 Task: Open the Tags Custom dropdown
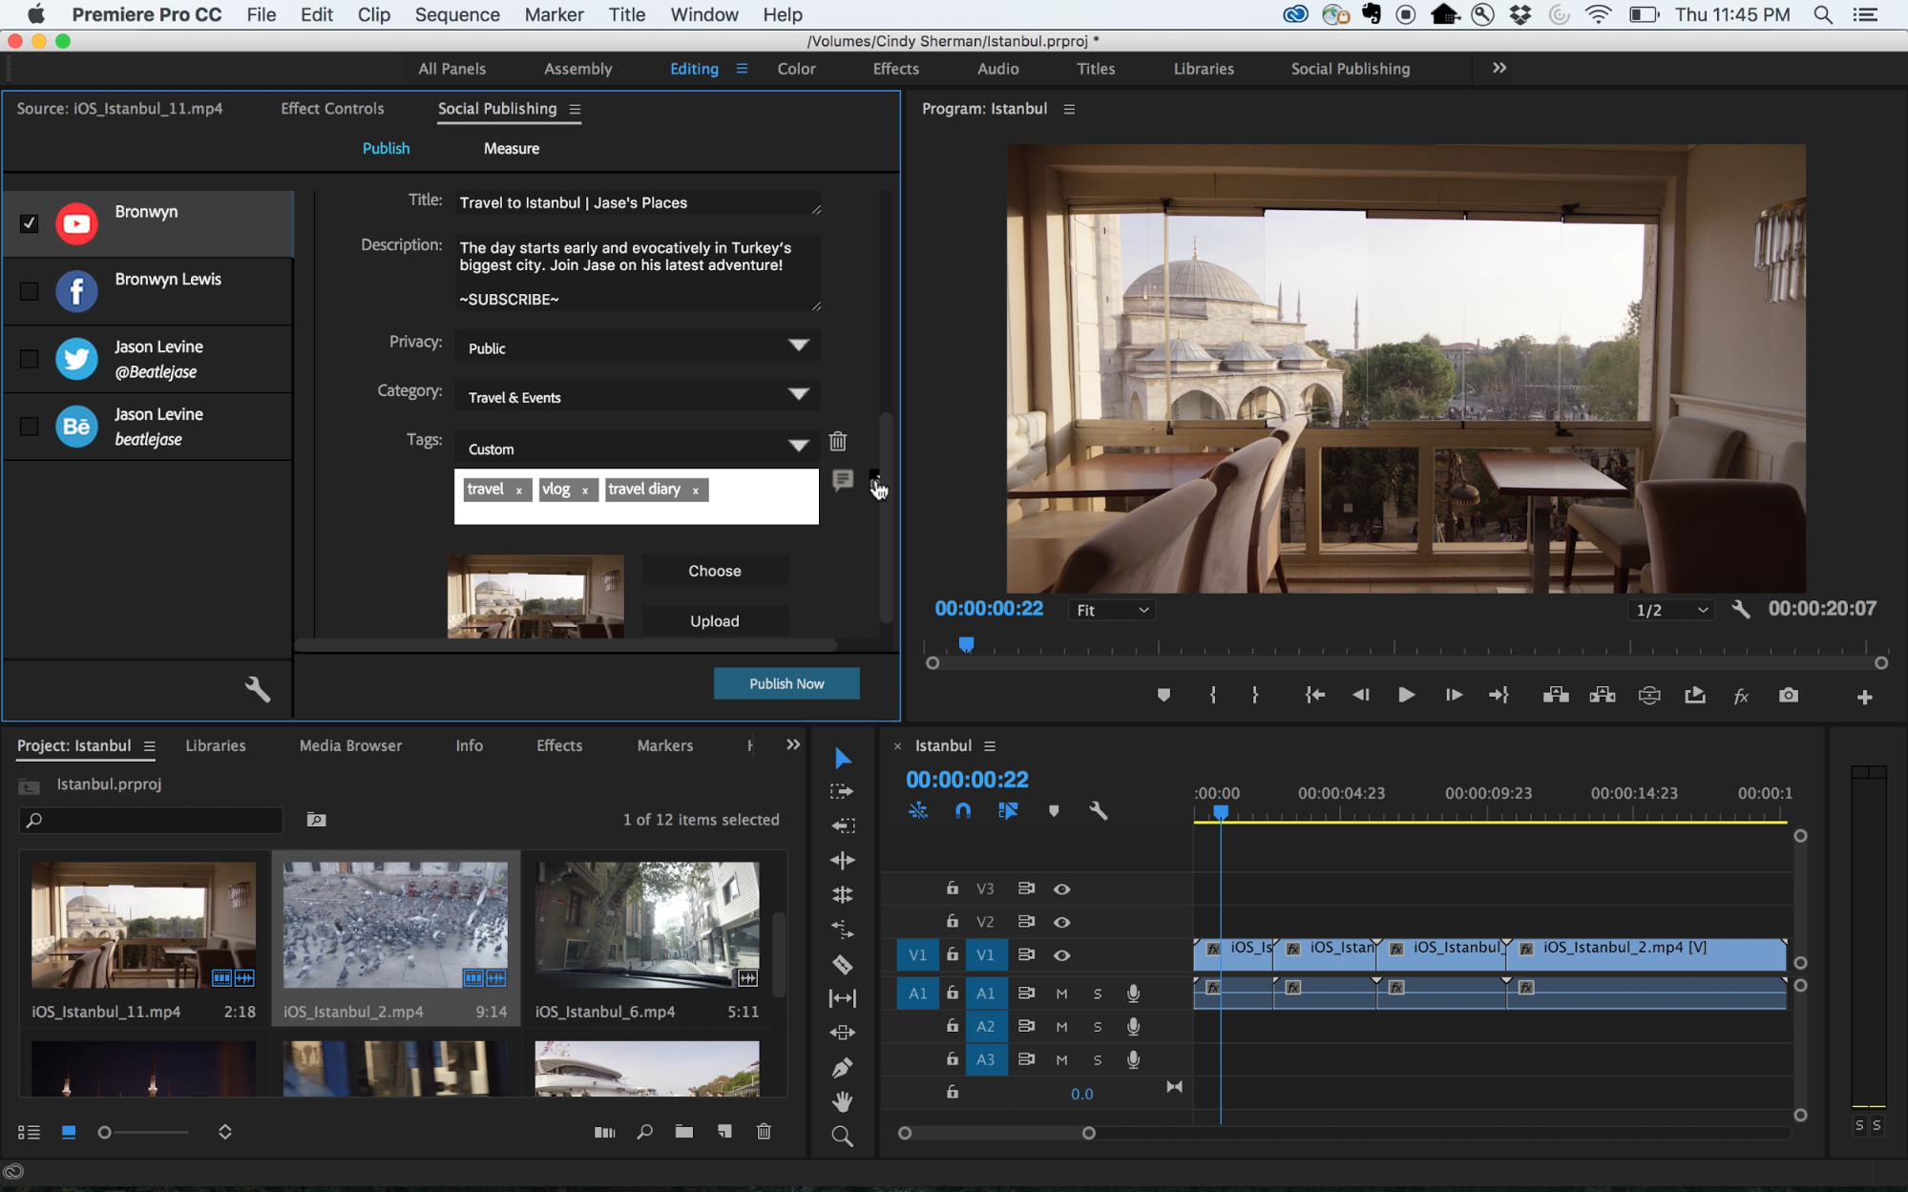click(x=637, y=448)
